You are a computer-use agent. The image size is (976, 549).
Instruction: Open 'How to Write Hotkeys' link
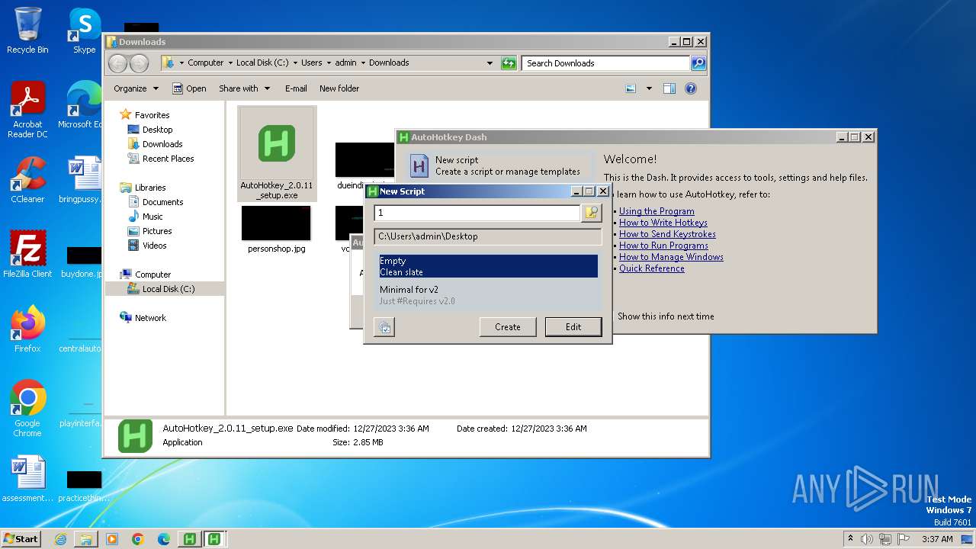click(663, 223)
